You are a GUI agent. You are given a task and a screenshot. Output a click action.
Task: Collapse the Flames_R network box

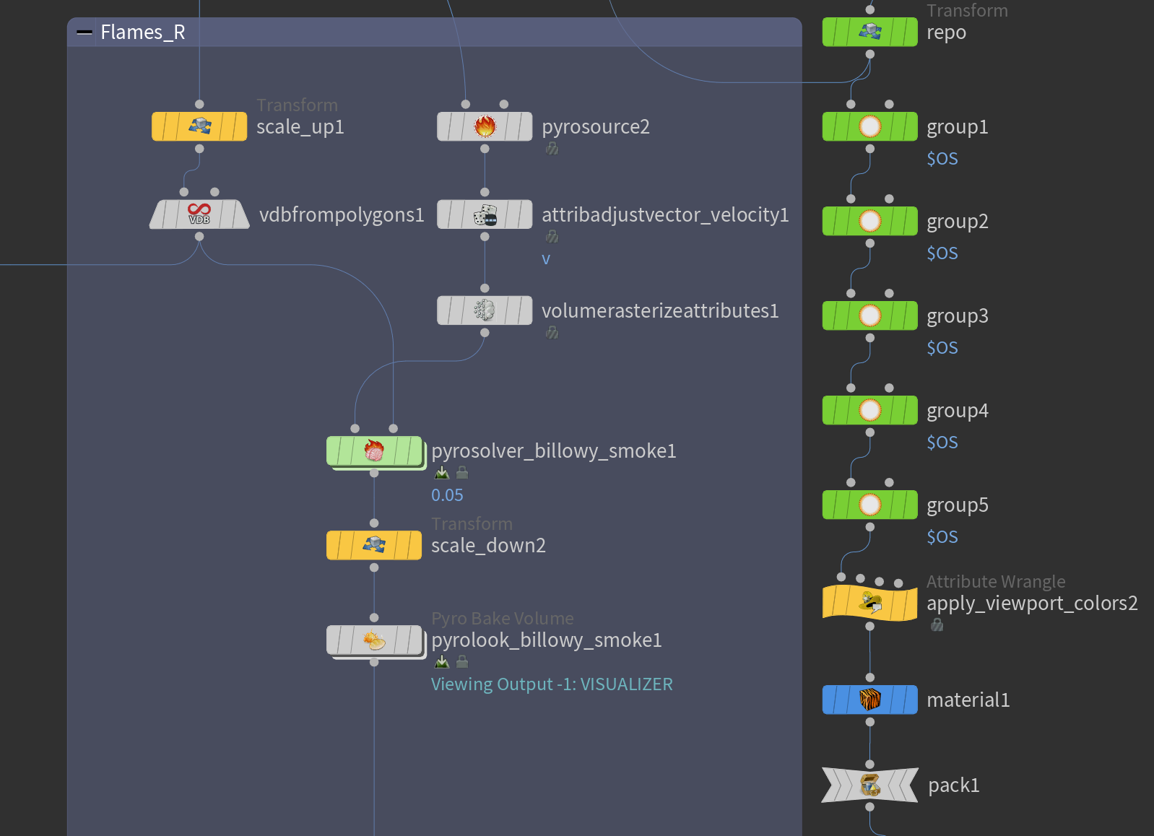pos(84,32)
